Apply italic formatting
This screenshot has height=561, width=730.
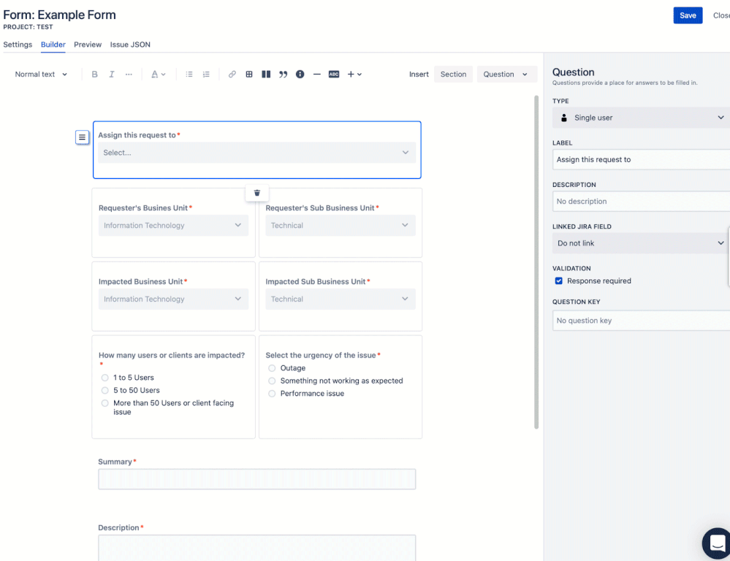111,74
